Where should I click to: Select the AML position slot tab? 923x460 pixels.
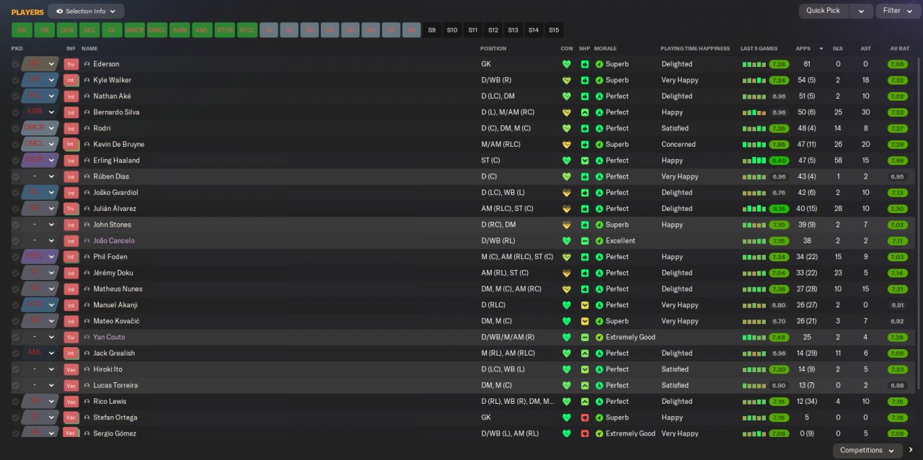point(202,30)
